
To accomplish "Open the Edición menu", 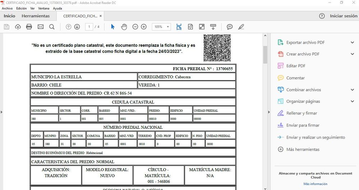I will click(21, 8).
